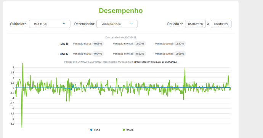Click the IMA-B Variação anual 2,87% badge

[180, 44]
